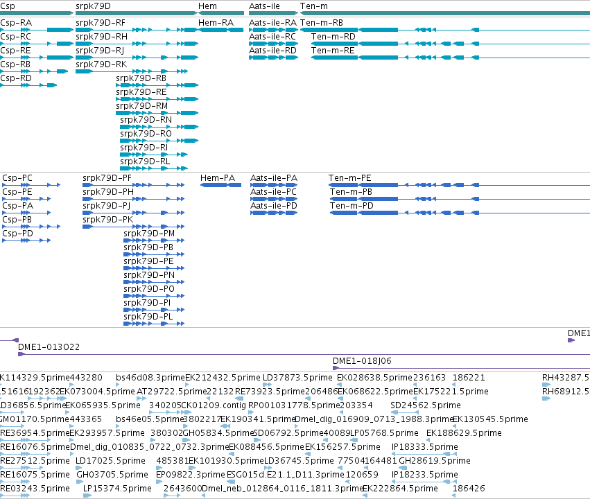Pick the RE03243.5prime EST label

[x=35, y=489]
